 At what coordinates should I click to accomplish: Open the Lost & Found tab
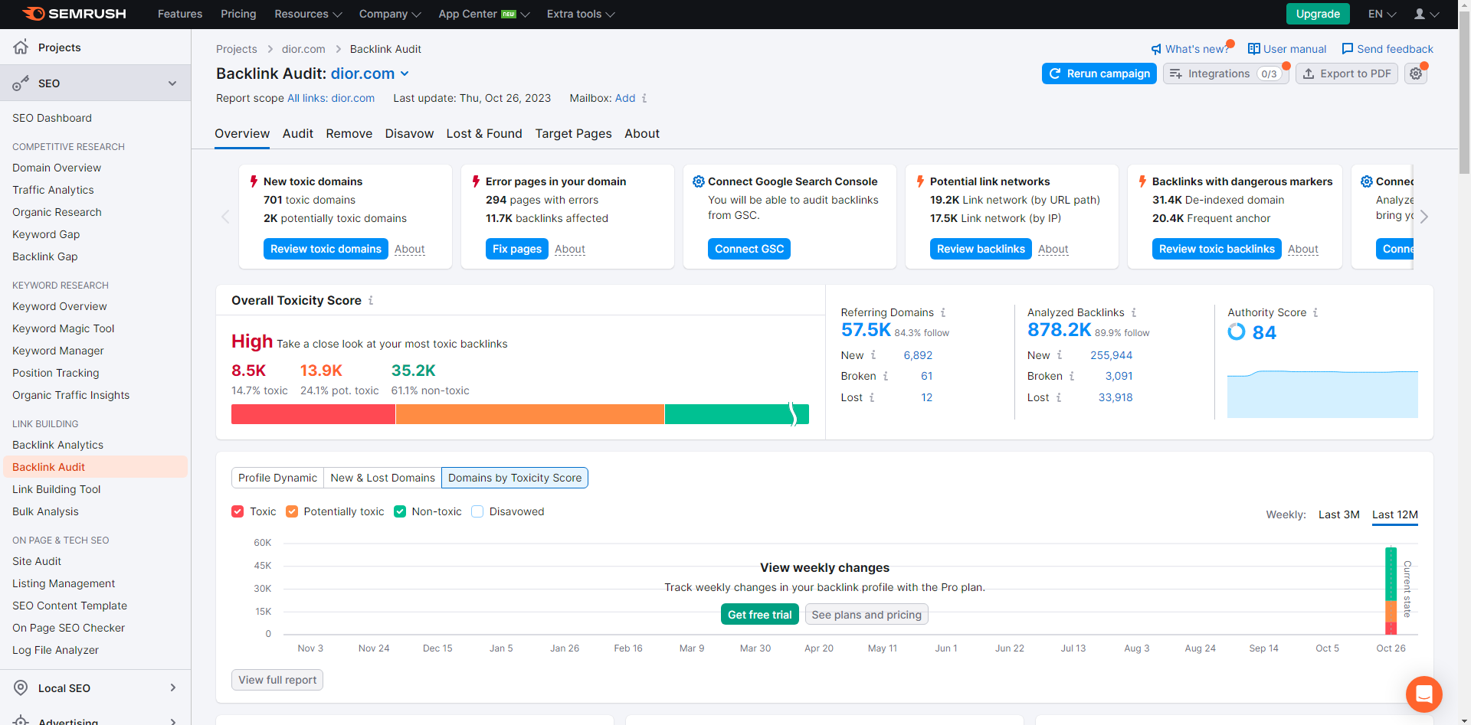pyautogui.click(x=484, y=134)
